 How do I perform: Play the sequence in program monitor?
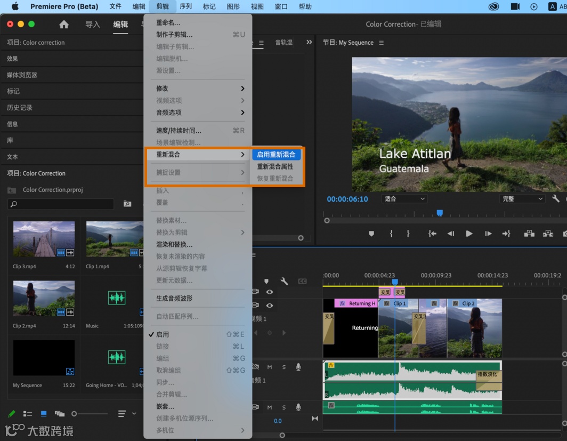(x=469, y=234)
